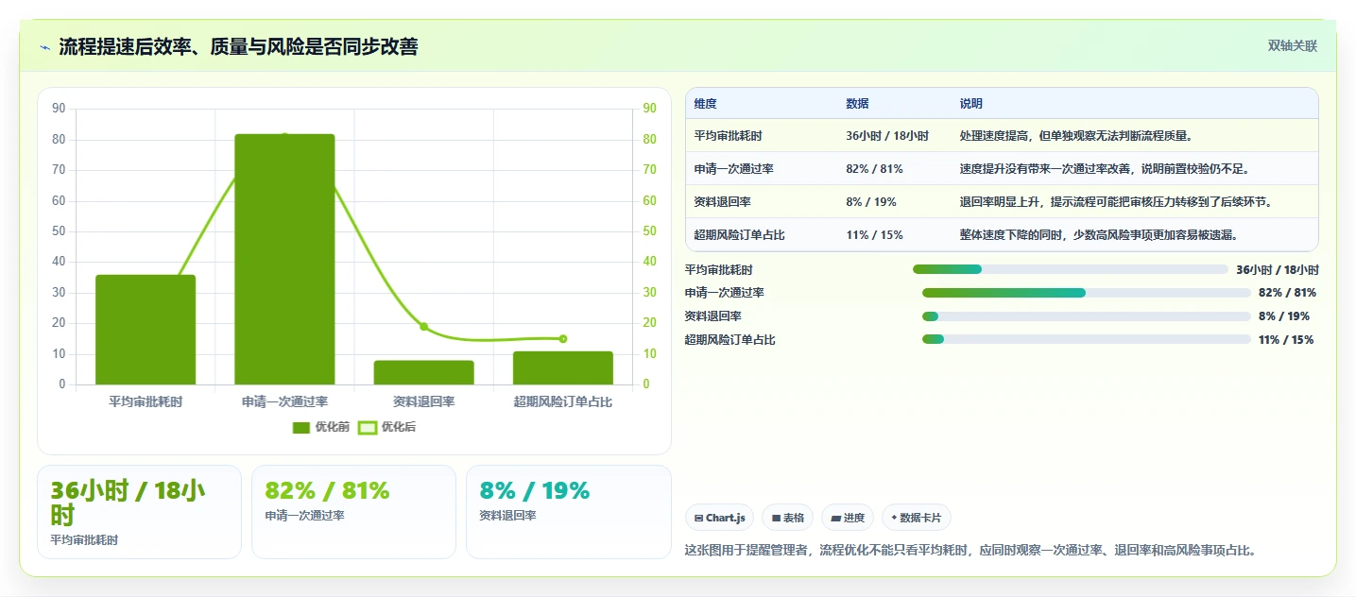Click description starting 退回率明显上升
Image resolution: width=1356 pixels, height=597 pixels.
click(x=1116, y=202)
